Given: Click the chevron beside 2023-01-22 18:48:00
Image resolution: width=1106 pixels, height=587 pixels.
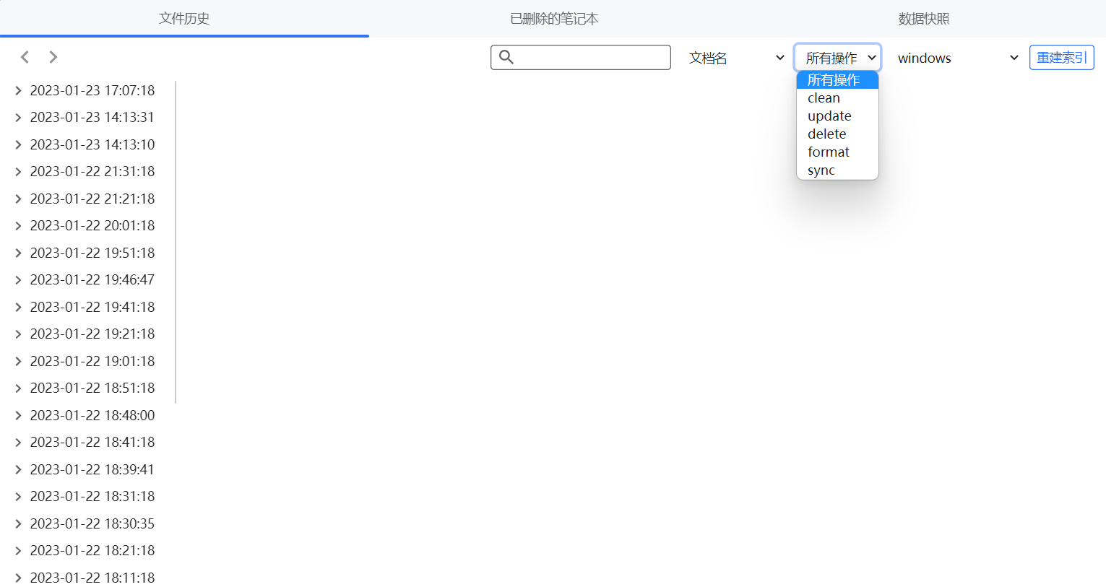Looking at the screenshot, I should coord(18,415).
